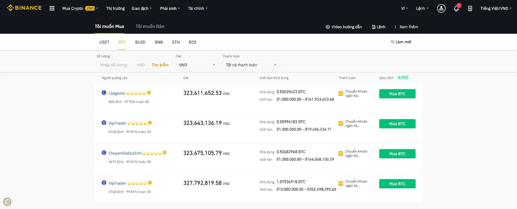Screen dimensions: 517x209
Task: Open Xem thêm more options
Action: click(406, 27)
